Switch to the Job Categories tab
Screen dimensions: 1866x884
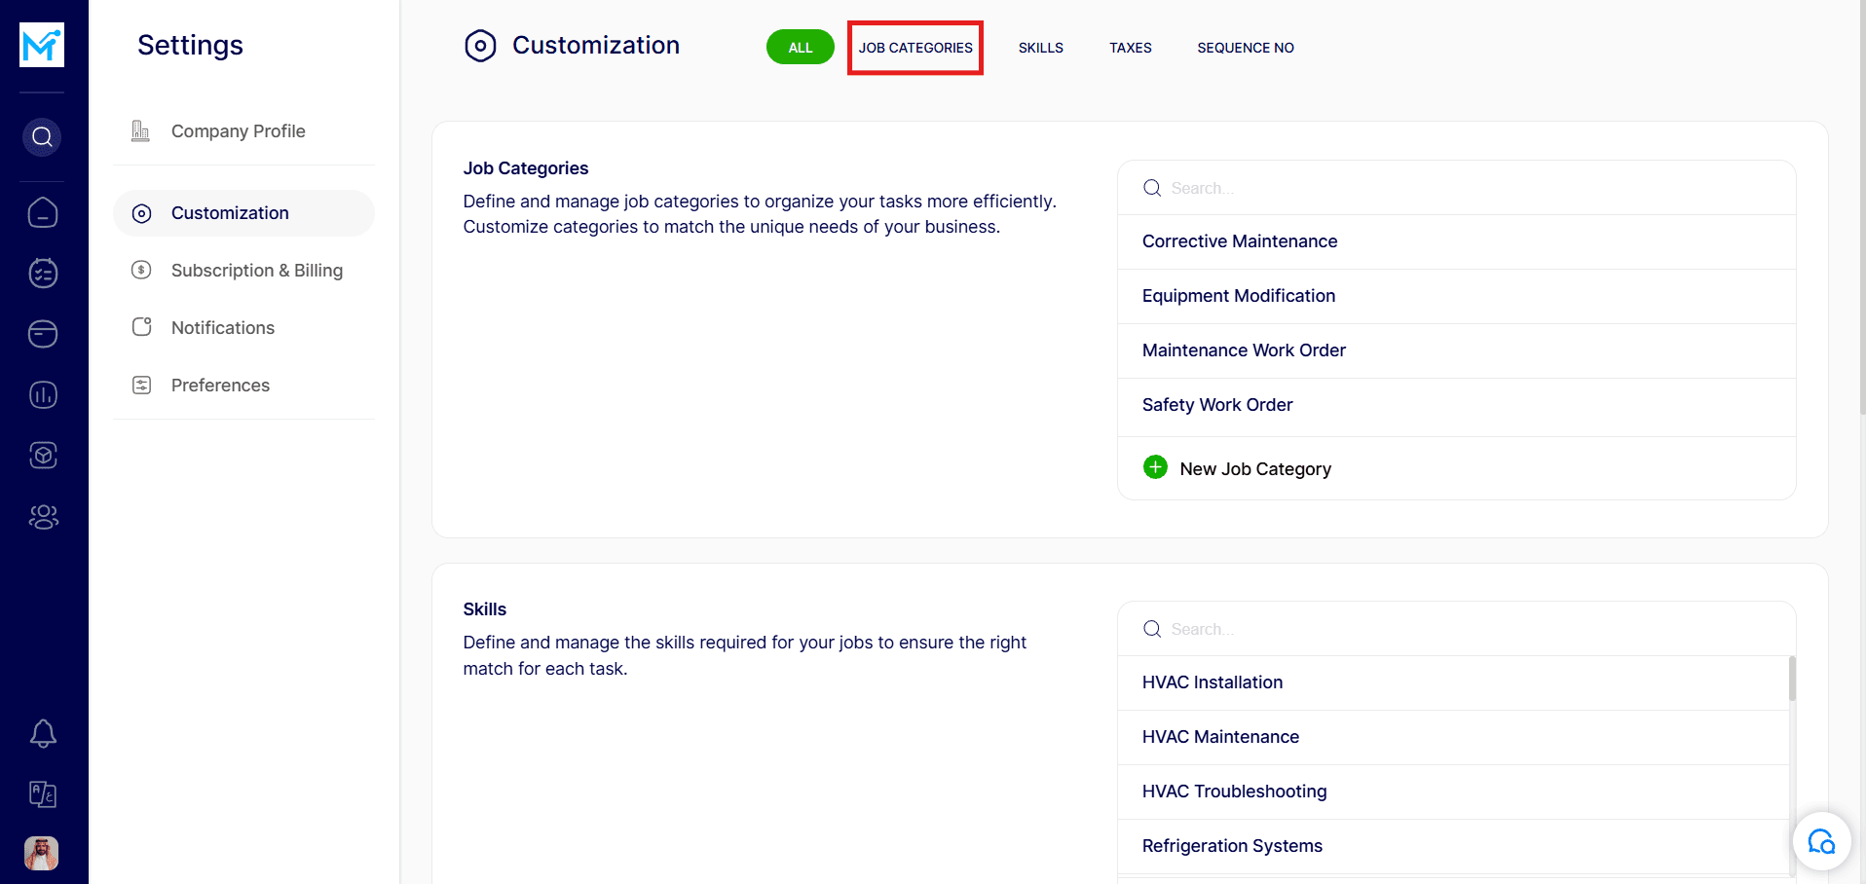tap(915, 48)
